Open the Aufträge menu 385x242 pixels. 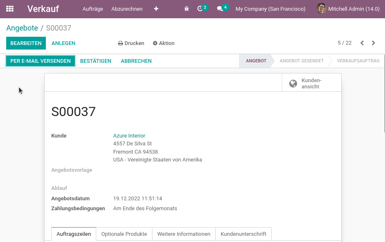click(x=93, y=9)
